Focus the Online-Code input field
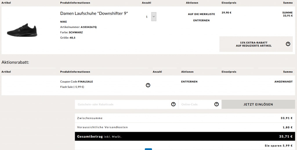Screen dimensions: 297x150 tap(197, 104)
